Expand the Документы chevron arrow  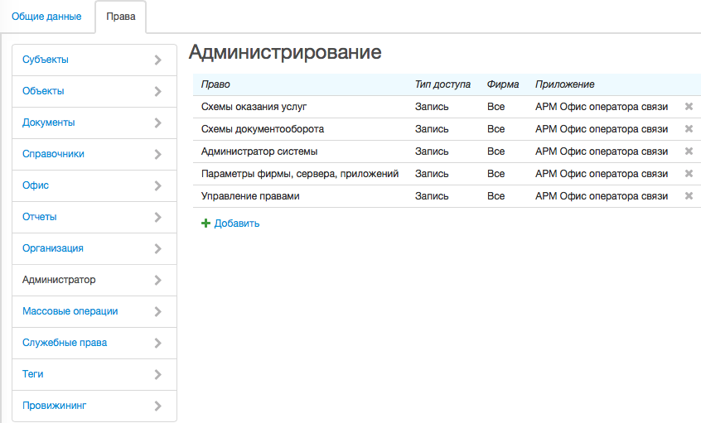(157, 123)
